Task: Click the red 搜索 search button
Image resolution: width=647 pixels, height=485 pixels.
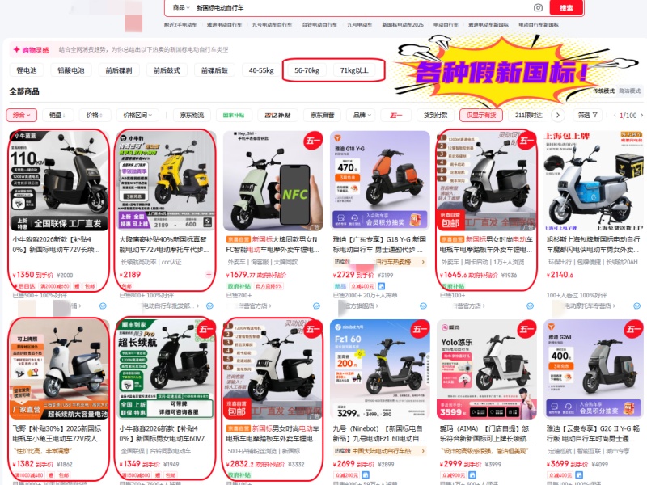Action: click(x=566, y=7)
